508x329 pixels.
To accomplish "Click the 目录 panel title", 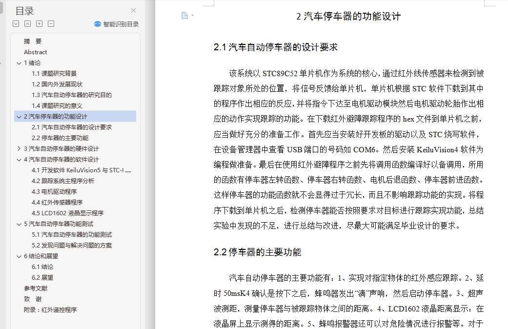I will 24,11.
